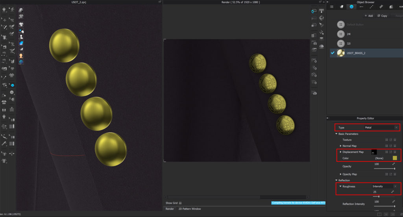The image size is (403, 217).
Task: Select the Default Button item
Action: tap(366, 25)
